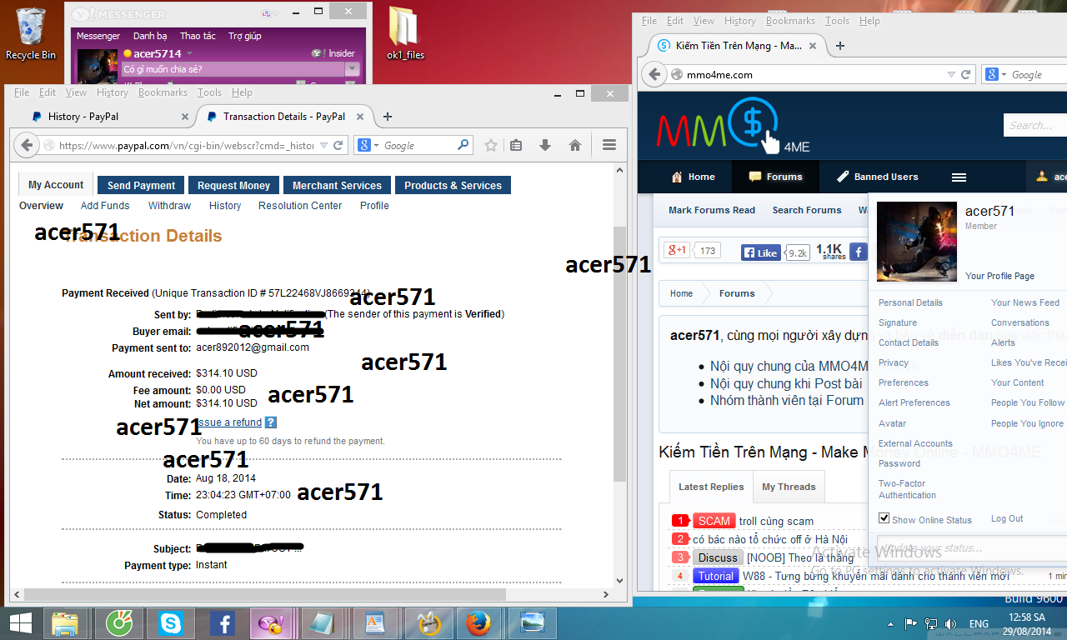Click the Google +1 button
The height and width of the screenshot is (640, 1067).
tap(677, 250)
